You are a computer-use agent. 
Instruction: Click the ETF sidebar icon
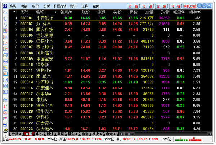pyautogui.click(x=5, y=118)
